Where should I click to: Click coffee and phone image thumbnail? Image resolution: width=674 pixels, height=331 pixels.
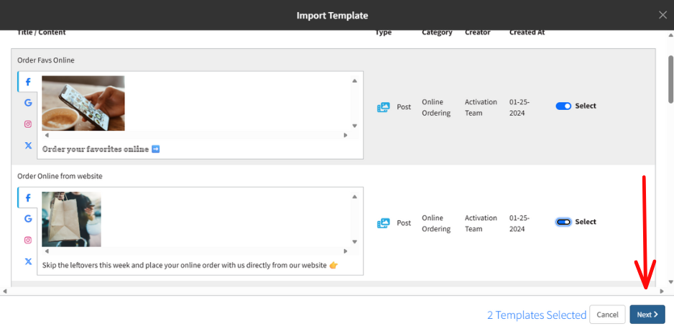pyautogui.click(x=83, y=103)
